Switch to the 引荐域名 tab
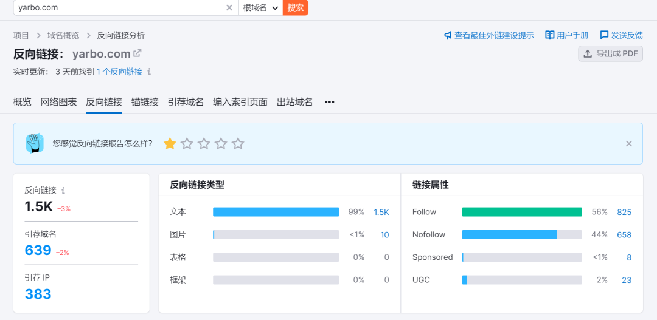 coord(186,102)
